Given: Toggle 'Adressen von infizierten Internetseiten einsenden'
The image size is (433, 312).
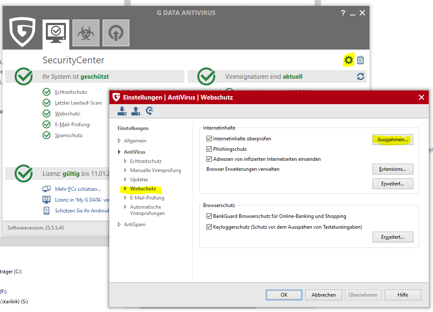Looking at the screenshot, I should click(x=209, y=159).
